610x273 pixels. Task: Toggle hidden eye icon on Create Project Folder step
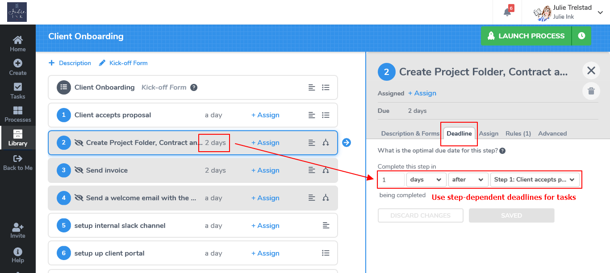coord(79,143)
